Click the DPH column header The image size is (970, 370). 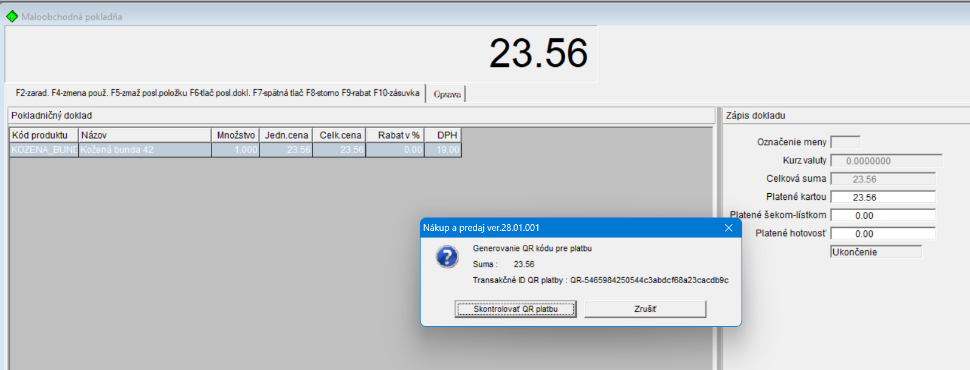coord(447,135)
